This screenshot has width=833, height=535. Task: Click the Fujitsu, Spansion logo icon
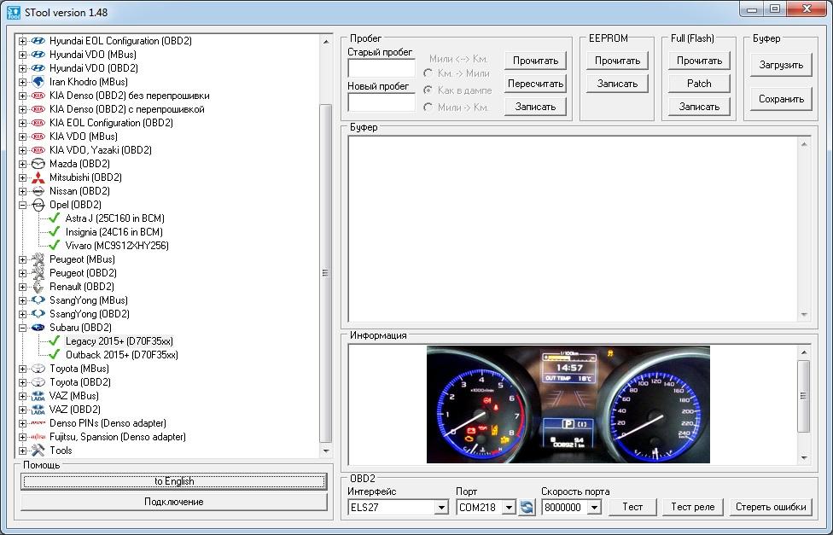[x=38, y=437]
